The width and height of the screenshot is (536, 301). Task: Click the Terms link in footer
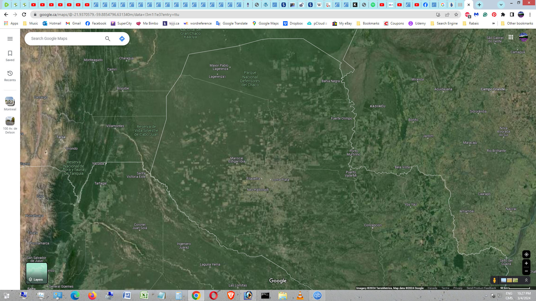[445, 288]
